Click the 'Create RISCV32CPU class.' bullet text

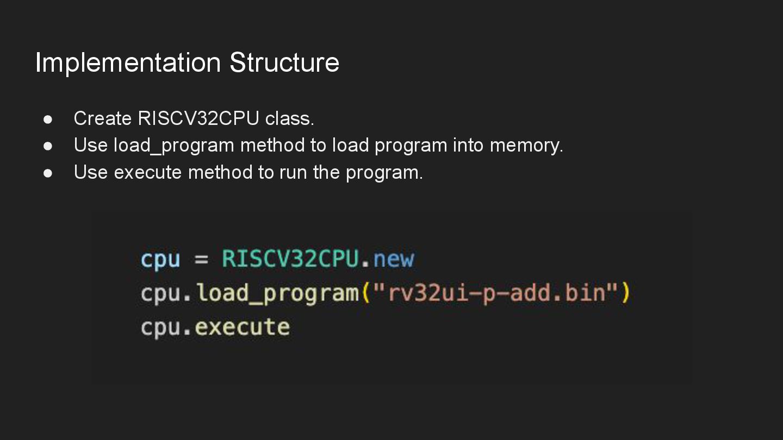194,118
